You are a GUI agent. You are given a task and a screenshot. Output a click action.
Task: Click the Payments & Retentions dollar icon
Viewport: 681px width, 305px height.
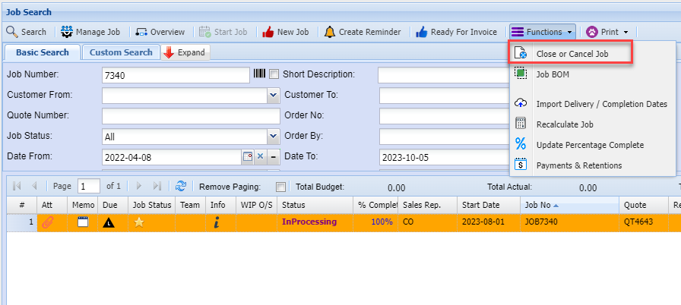521,164
